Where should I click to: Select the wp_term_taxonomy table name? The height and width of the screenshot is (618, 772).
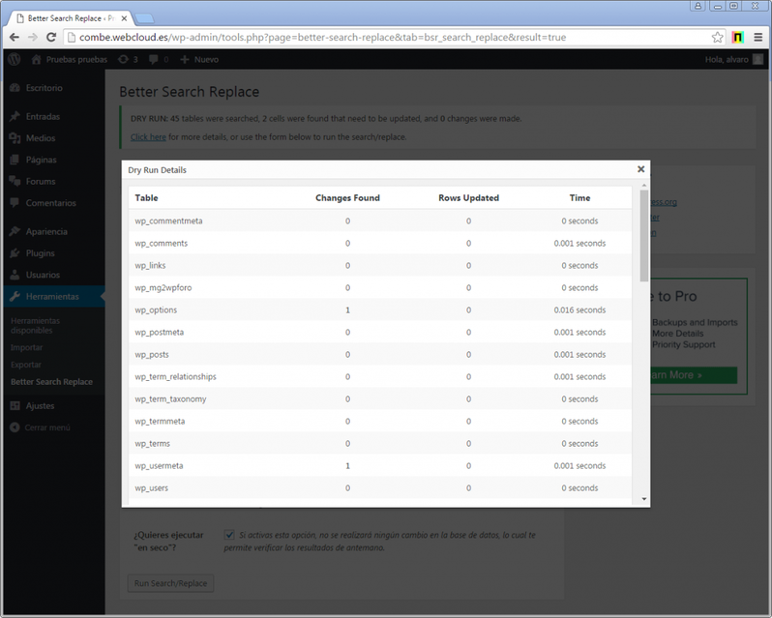171,399
